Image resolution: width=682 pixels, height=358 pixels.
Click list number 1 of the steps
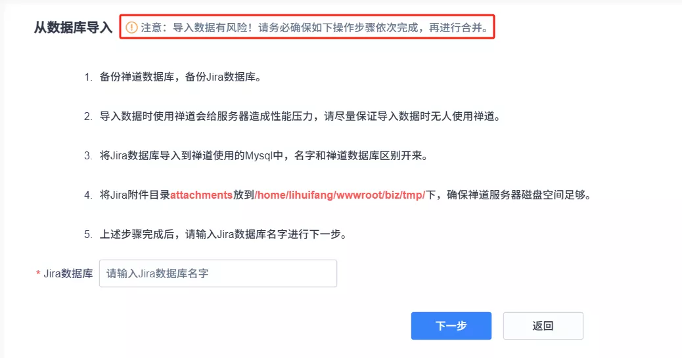pyautogui.click(x=88, y=77)
